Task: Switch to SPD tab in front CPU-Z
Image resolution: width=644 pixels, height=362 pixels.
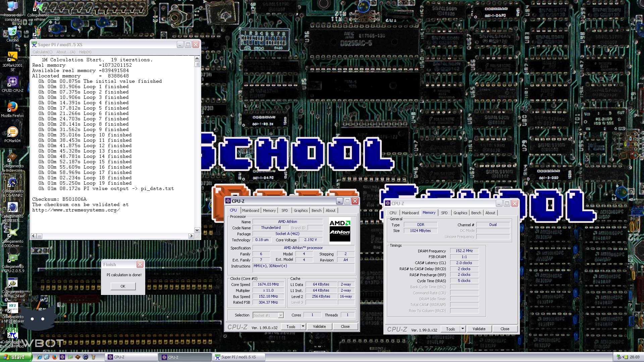Action: point(284,210)
